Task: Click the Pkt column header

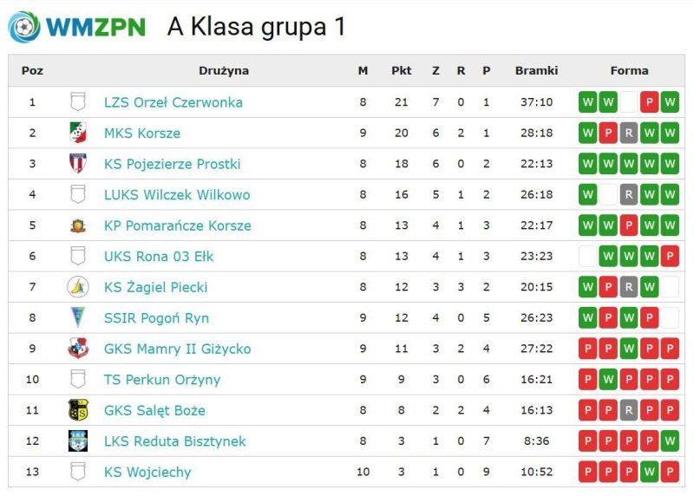Action: coord(402,71)
